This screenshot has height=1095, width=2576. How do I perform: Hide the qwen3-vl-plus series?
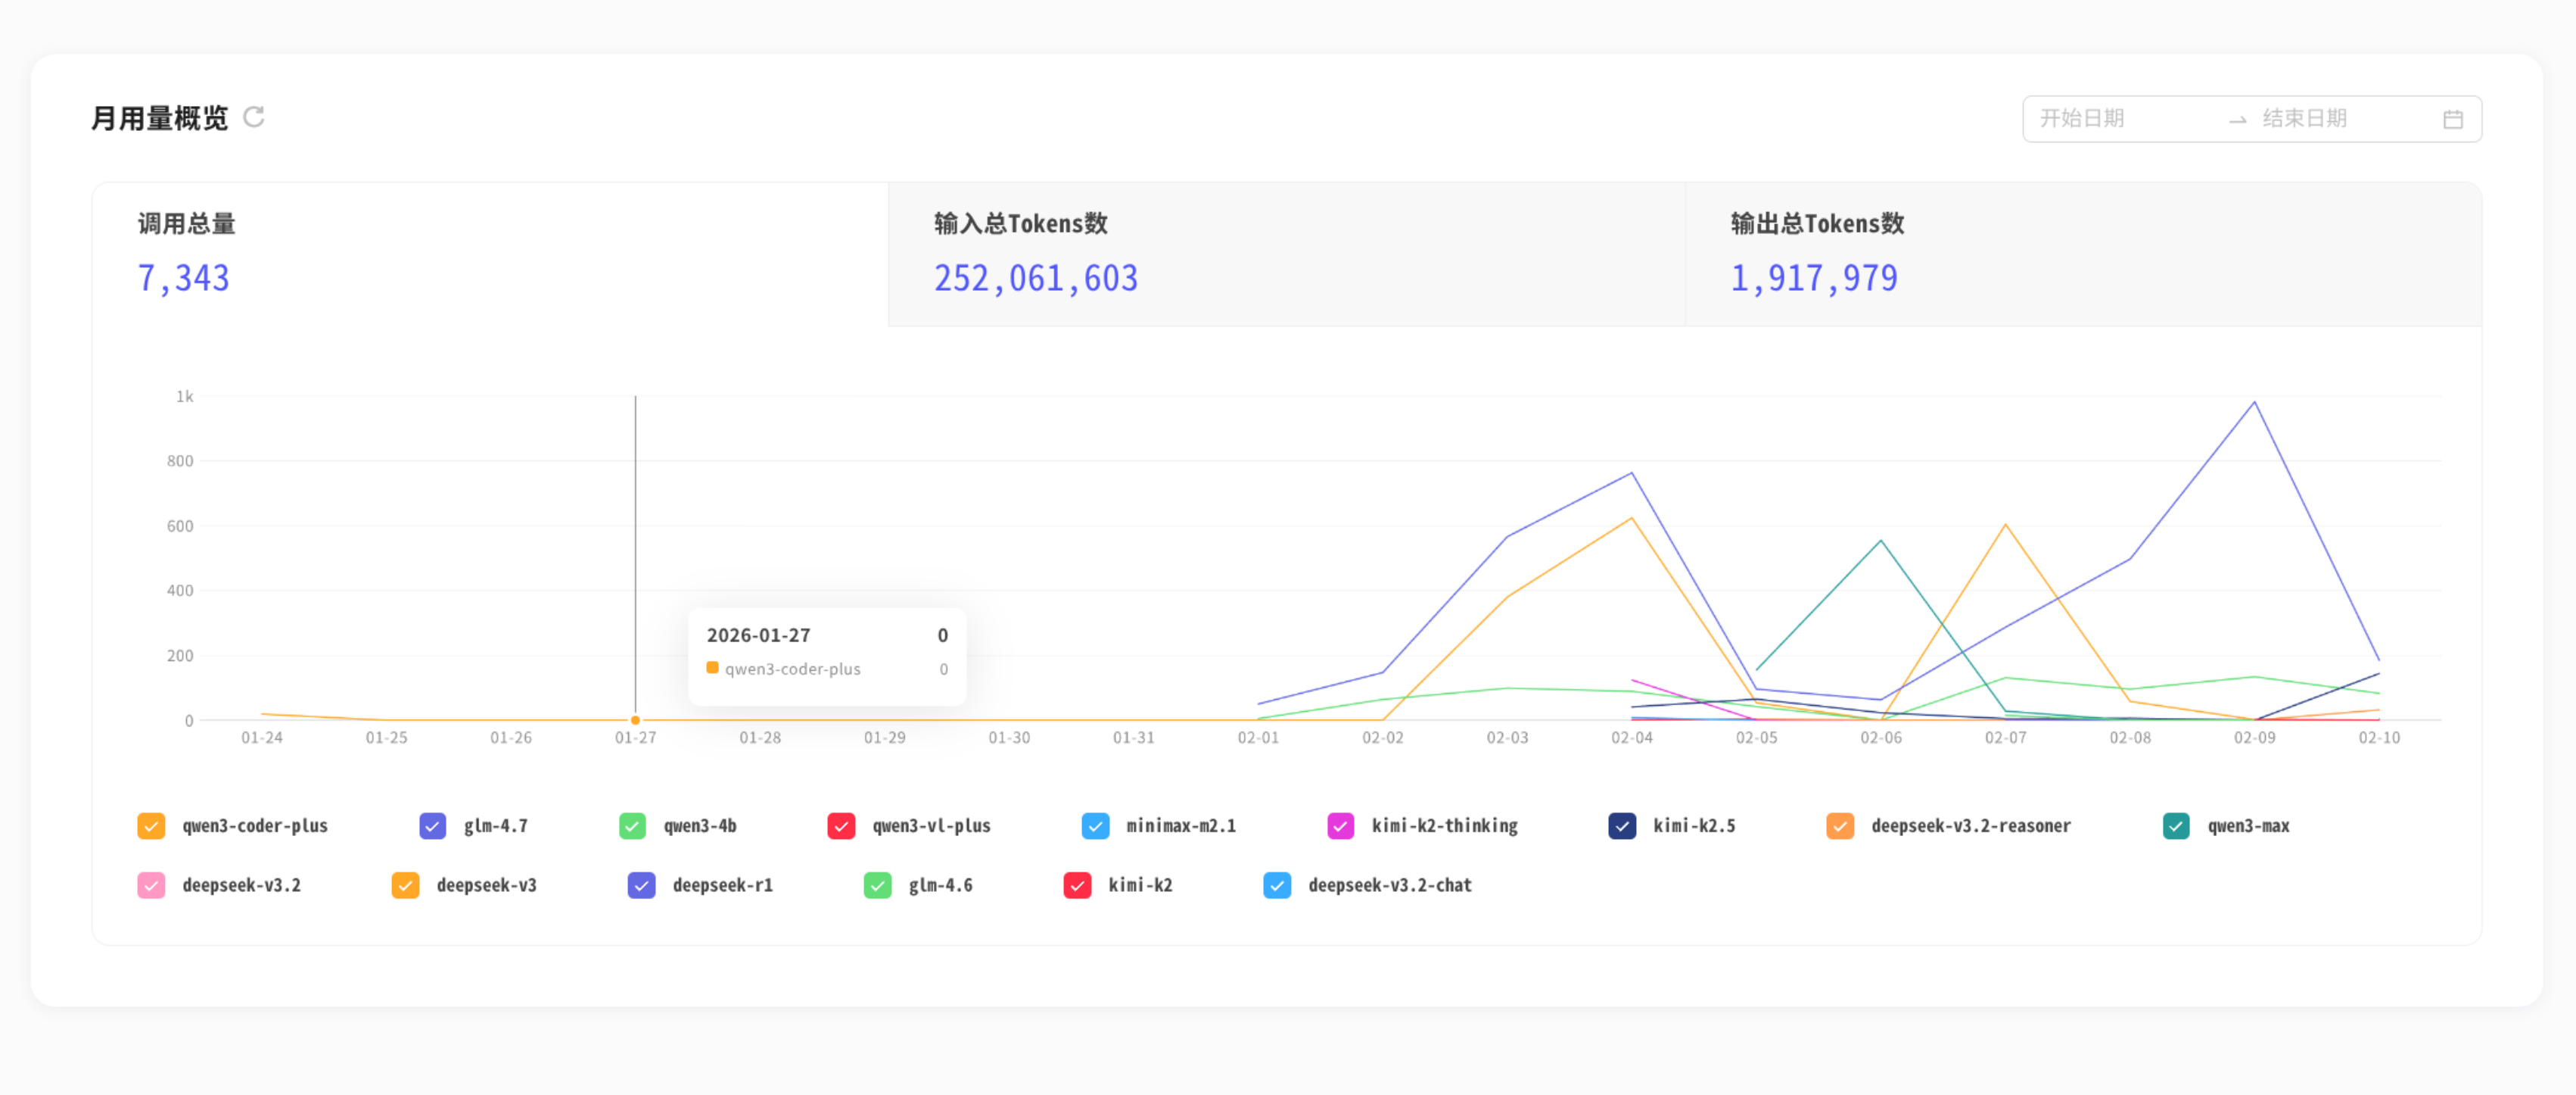tap(841, 825)
